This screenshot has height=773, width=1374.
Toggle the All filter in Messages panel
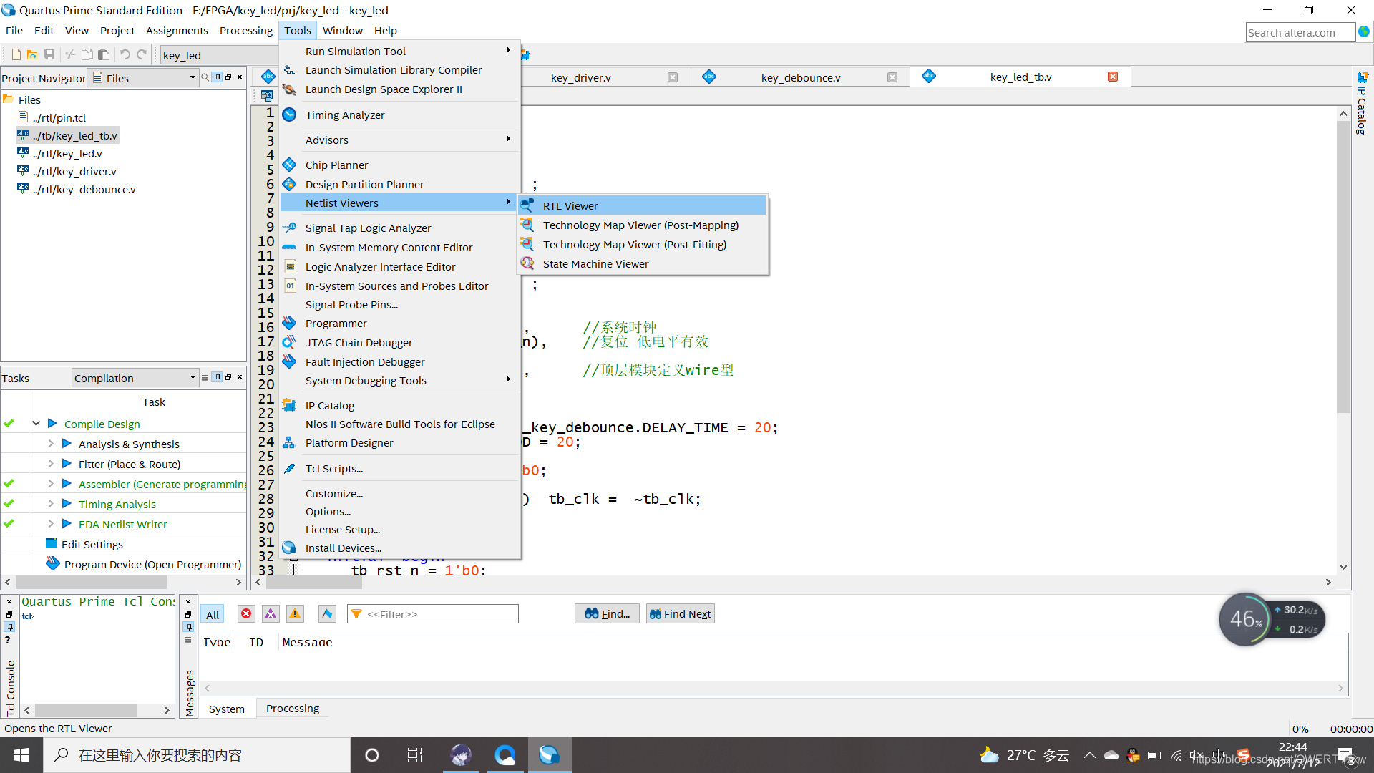click(x=213, y=613)
